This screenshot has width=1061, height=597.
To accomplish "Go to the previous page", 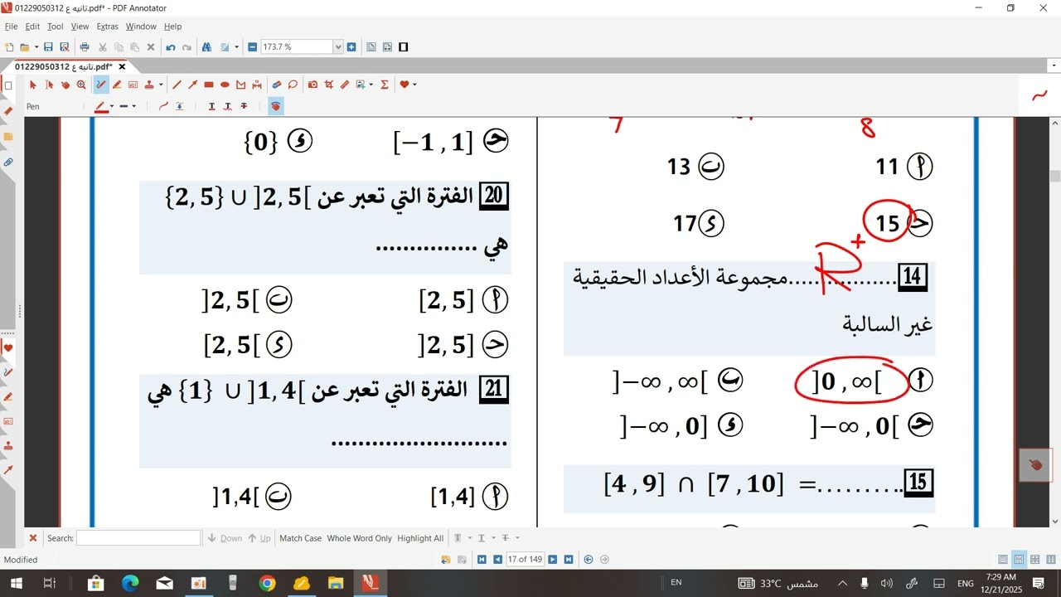I will pos(497,560).
